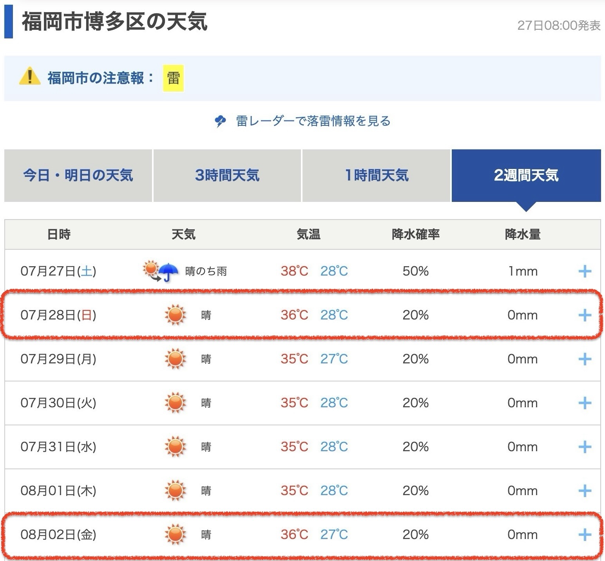605x561 pixels.
Task: Click the sunny icon for 08月01日
Action: tap(175, 491)
